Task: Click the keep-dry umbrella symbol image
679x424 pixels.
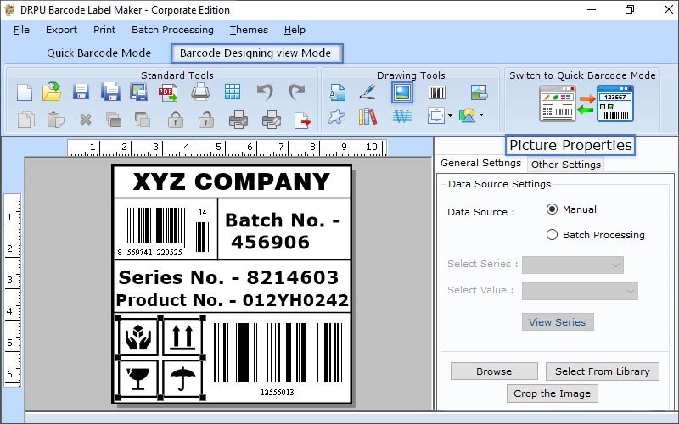Action: pos(182,378)
